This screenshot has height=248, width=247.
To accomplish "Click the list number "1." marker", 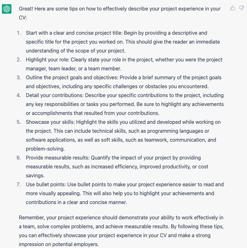I will 19,33.
